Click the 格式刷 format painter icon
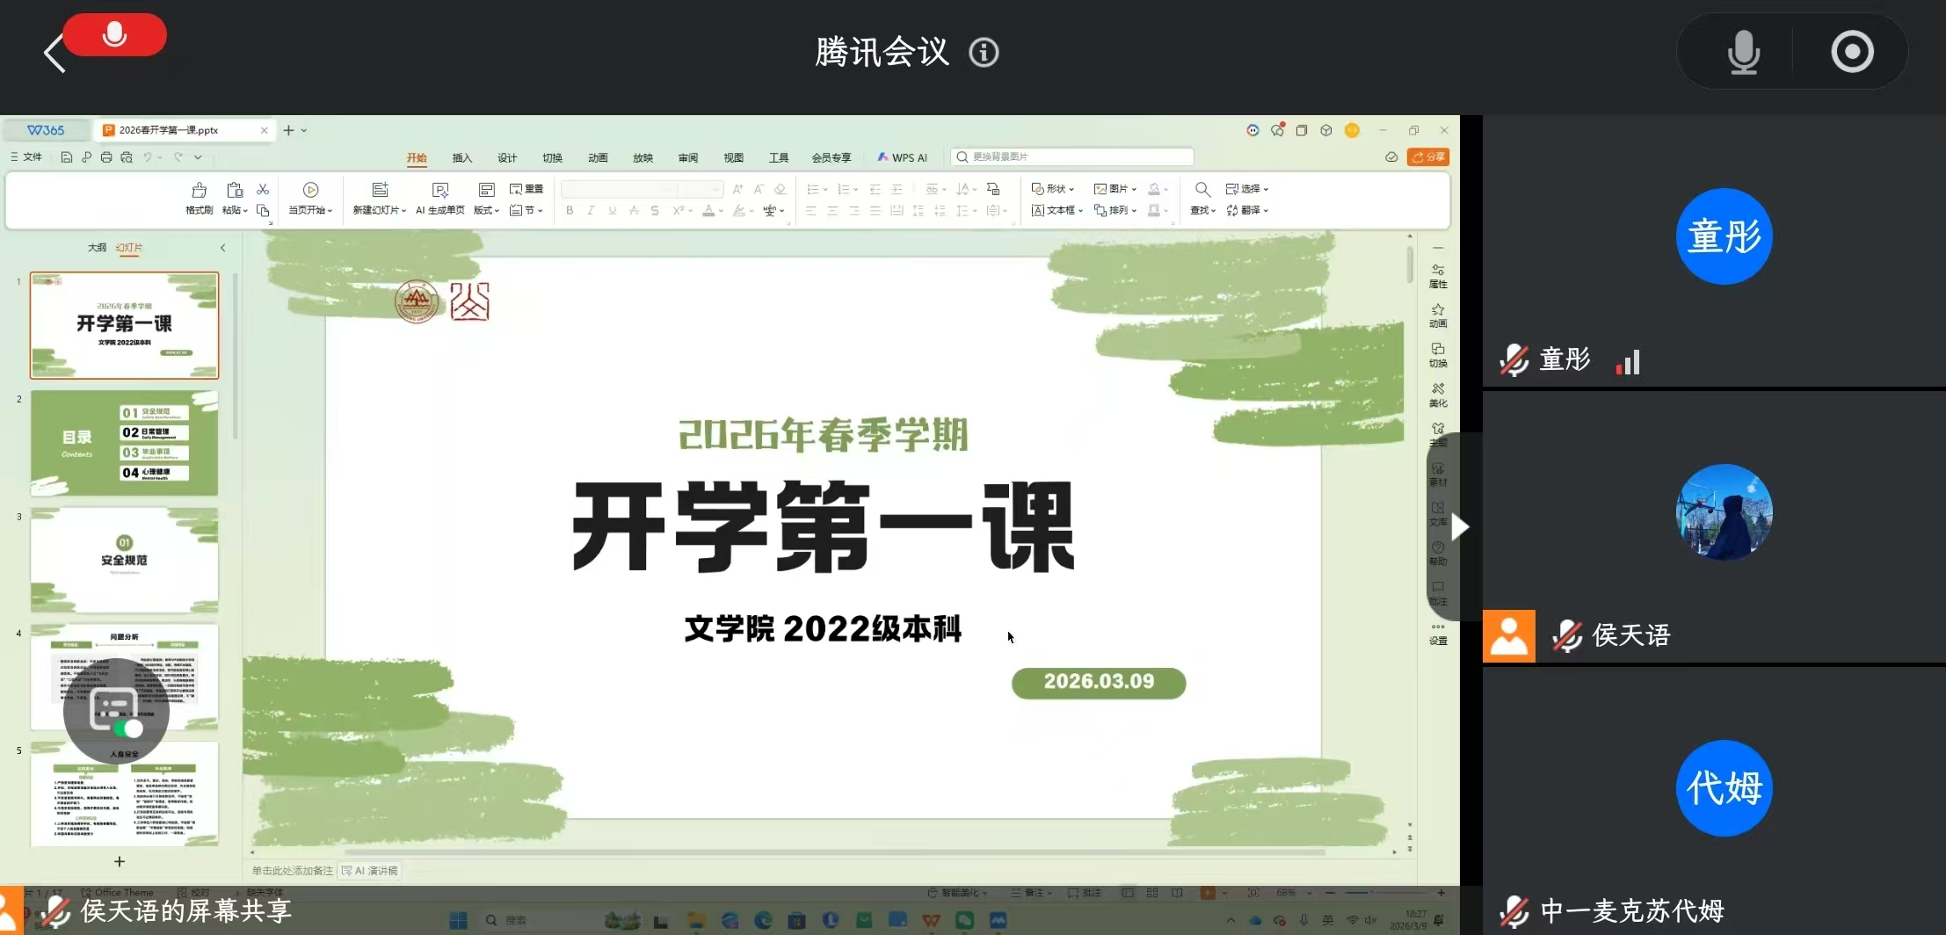 pos(200,191)
